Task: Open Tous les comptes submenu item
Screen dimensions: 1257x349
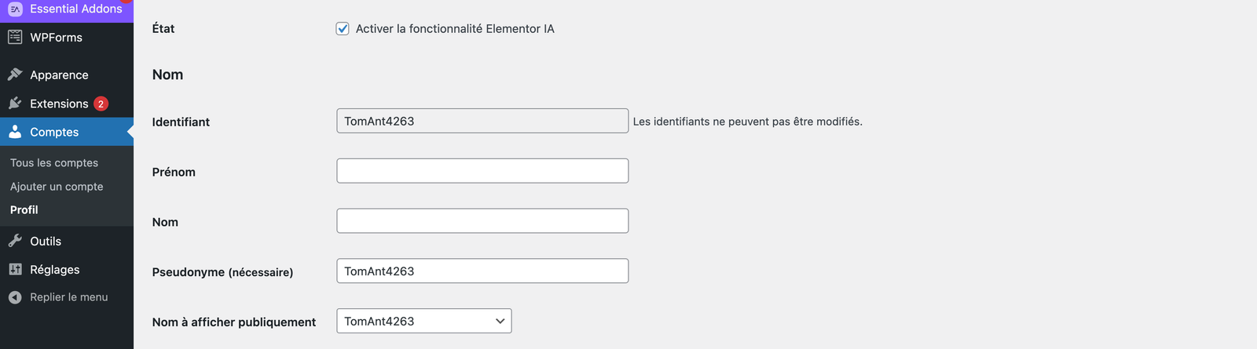Action: pyautogui.click(x=54, y=162)
